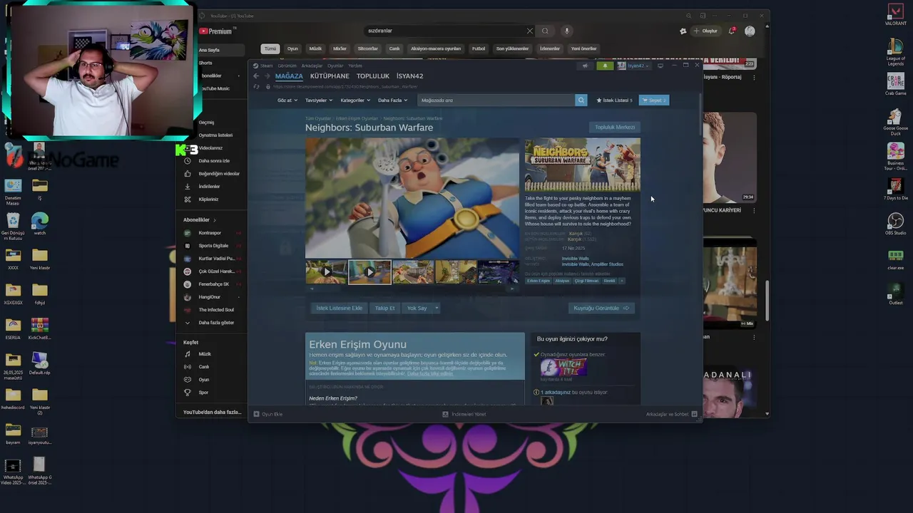The height and width of the screenshot is (513, 913).
Task: Click Kuyruğu Görüntüle button
Action: point(601,308)
